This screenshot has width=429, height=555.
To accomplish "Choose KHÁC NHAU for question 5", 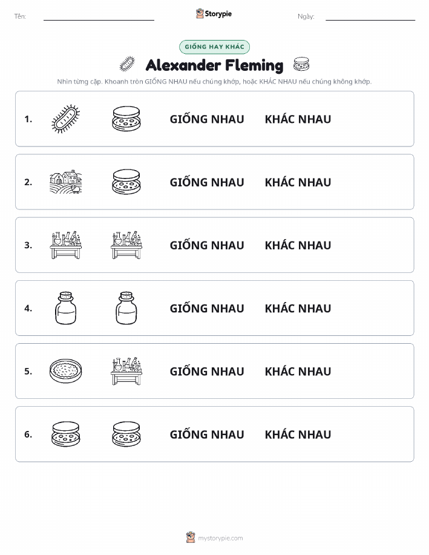I will [298, 371].
